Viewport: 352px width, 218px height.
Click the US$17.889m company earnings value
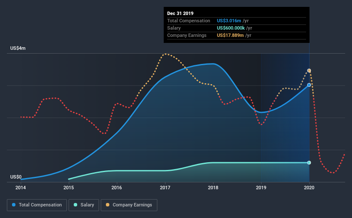pyautogui.click(x=230, y=35)
